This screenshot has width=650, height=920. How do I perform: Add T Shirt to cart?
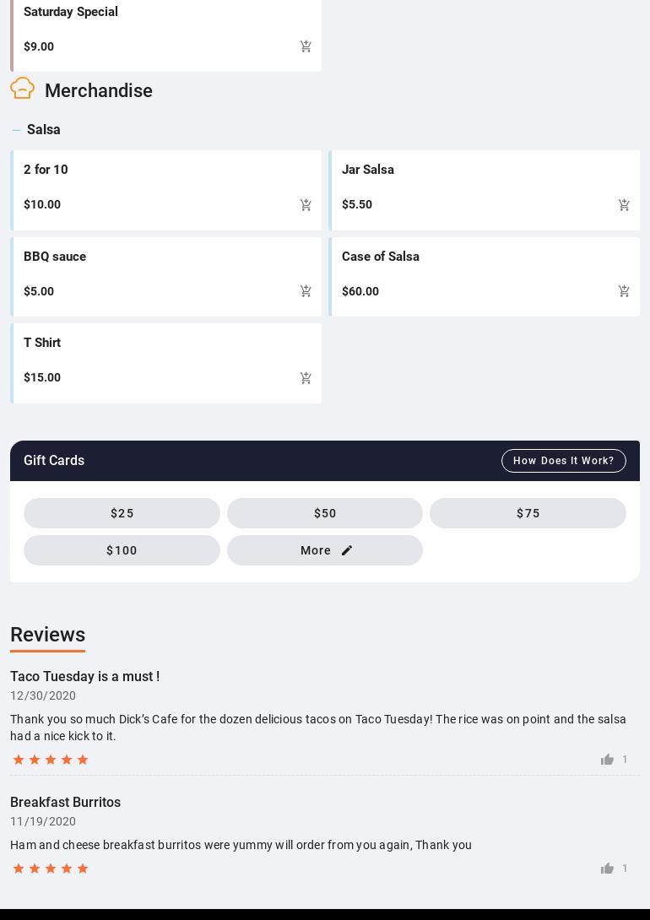[306, 378]
